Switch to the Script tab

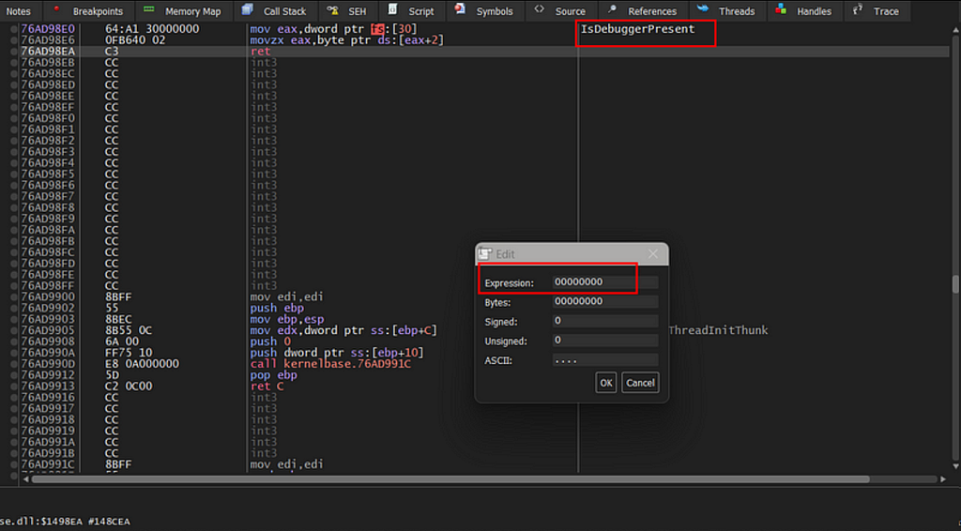pyautogui.click(x=413, y=11)
